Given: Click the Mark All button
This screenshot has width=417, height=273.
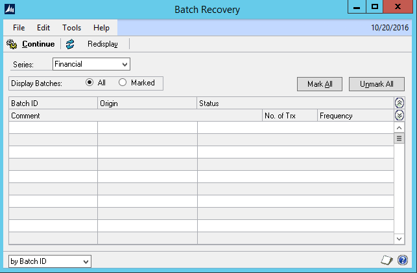Looking at the screenshot, I should click(320, 84).
